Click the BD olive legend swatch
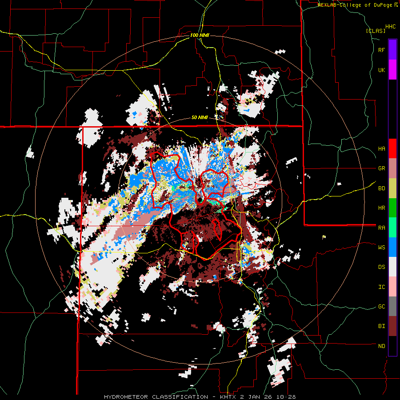Screen dimensions: 400x400 [x=392, y=188]
